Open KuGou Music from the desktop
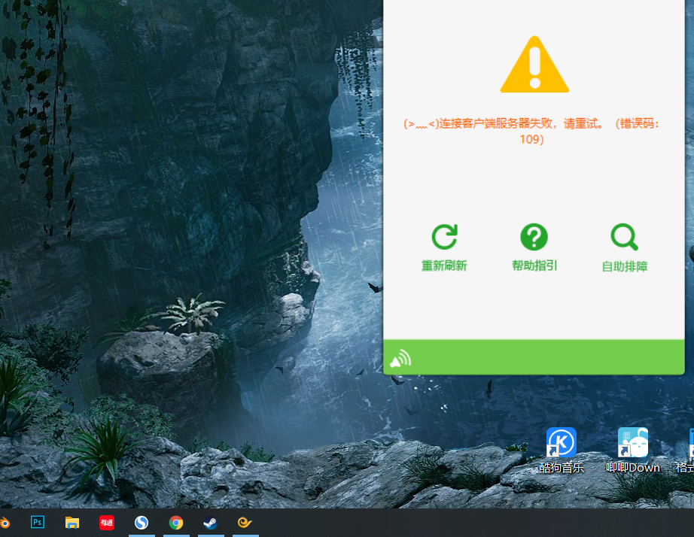Image resolution: width=694 pixels, height=537 pixels. pos(561,442)
